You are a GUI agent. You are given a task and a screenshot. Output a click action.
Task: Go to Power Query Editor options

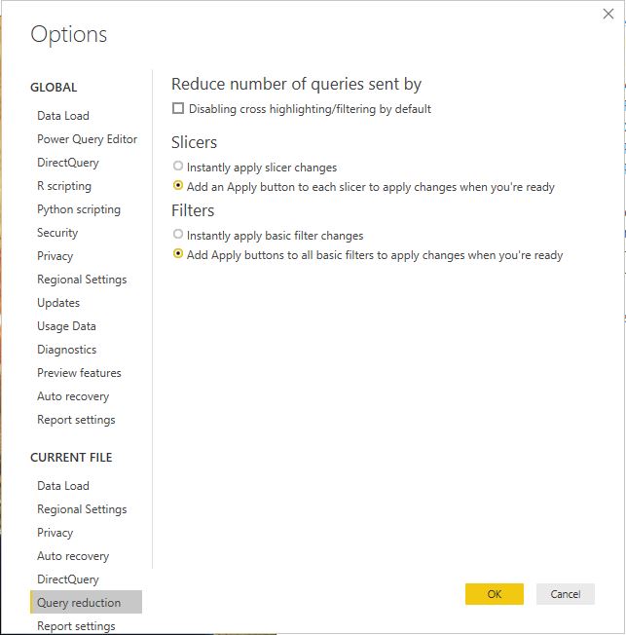87,139
